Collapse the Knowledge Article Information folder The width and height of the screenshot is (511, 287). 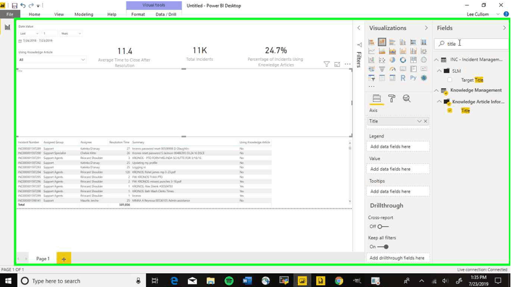439,102
